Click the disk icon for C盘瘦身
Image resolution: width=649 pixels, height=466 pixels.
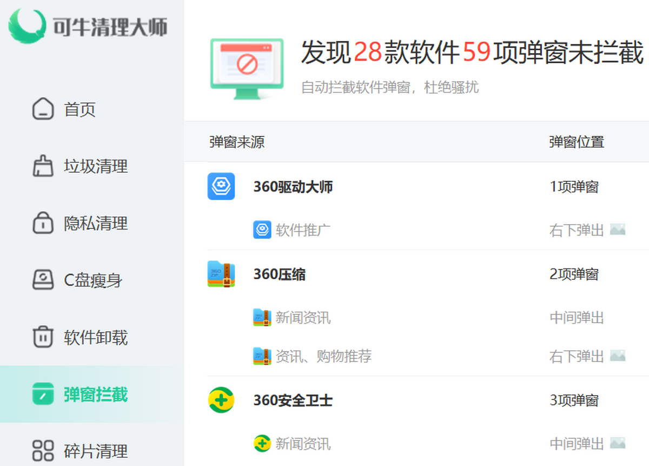(x=43, y=280)
